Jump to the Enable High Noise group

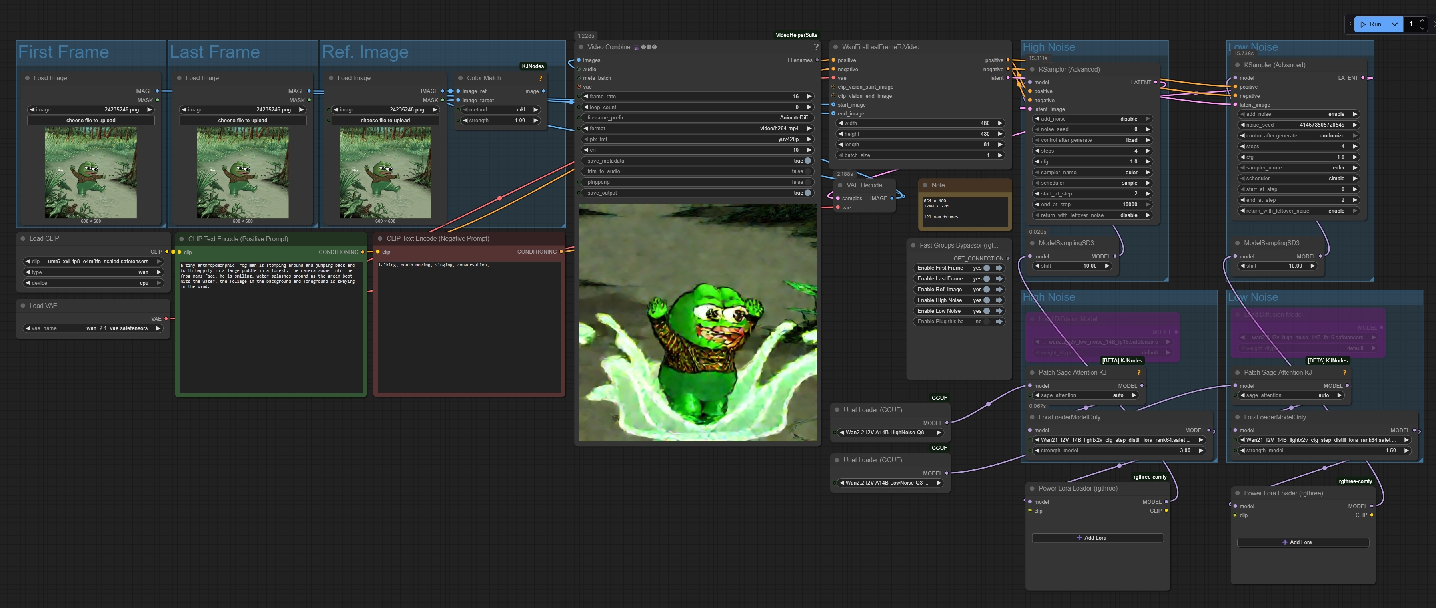pos(999,300)
